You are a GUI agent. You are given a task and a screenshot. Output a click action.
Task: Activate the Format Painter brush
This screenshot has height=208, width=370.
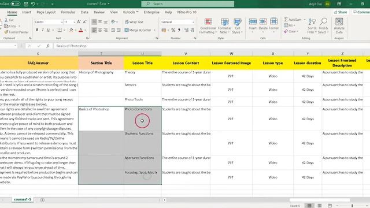pyautogui.click(x=6, y=32)
